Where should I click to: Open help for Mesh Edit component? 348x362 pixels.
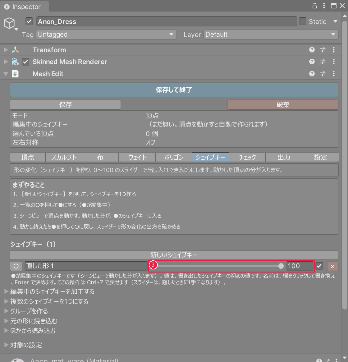click(312, 74)
